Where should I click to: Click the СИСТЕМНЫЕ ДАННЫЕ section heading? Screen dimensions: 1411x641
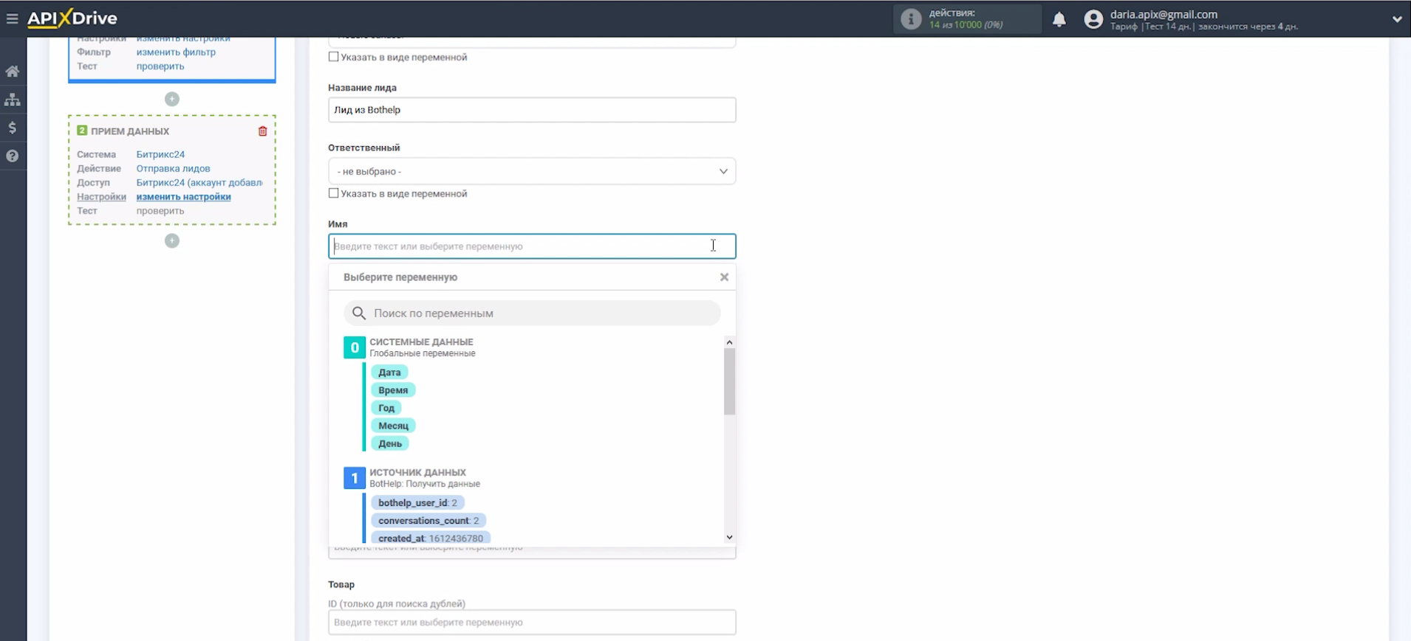pyautogui.click(x=421, y=342)
